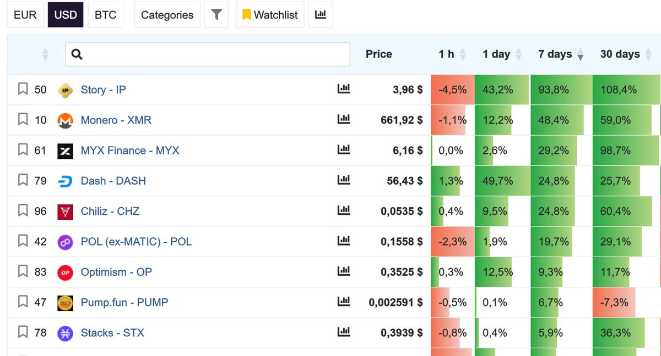The width and height of the screenshot is (661, 356).
Task: Bookmark Stacks - STX to watchlist
Action: tap(23, 332)
